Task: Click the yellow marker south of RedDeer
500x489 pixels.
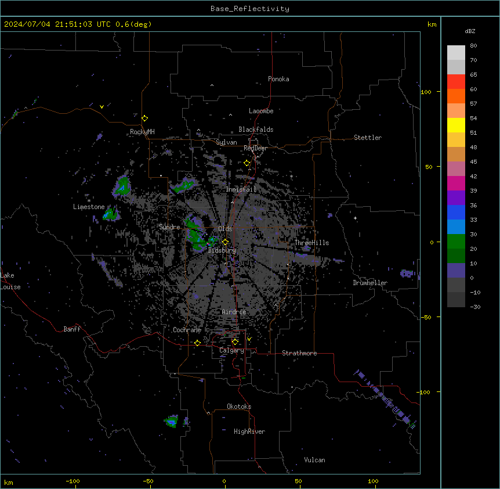Action: tap(247, 163)
